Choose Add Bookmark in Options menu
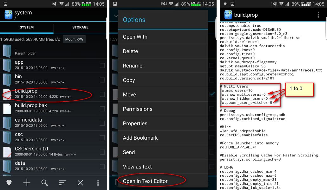 [x=163, y=138]
